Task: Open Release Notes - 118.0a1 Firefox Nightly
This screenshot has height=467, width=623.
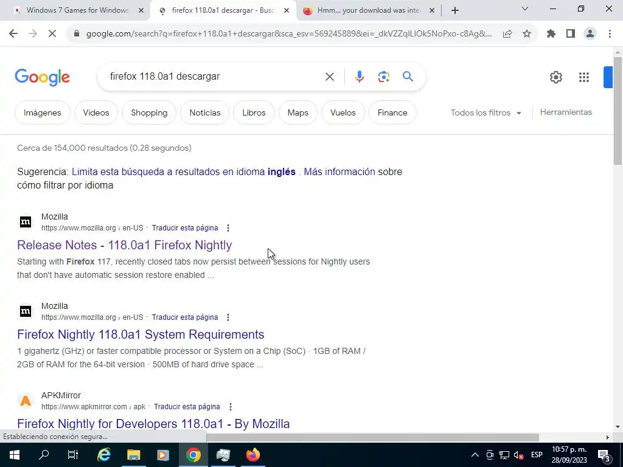Action: click(x=124, y=245)
